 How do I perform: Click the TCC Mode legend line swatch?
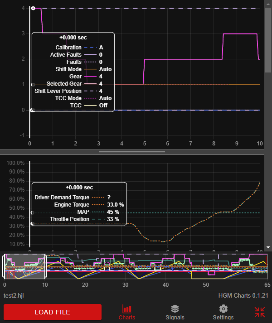(x=90, y=98)
